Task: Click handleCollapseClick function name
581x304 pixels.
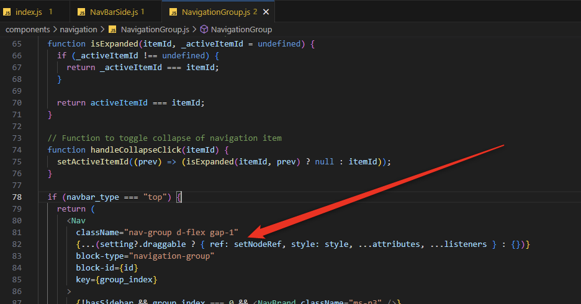Action: coord(136,150)
